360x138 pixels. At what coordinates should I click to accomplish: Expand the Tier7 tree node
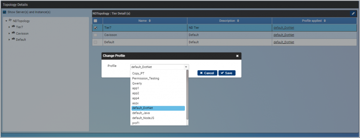[x=9, y=27]
